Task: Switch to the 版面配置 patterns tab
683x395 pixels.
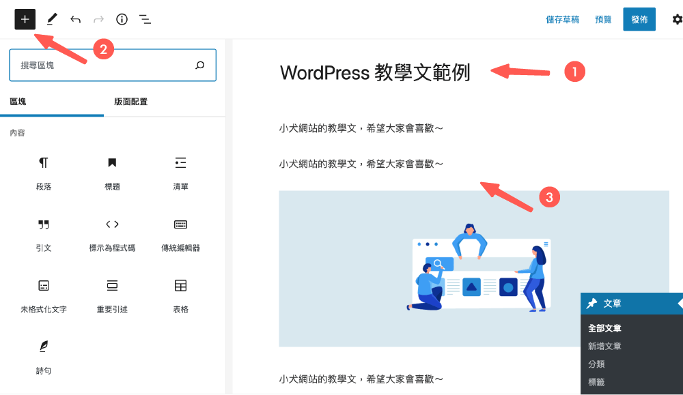Action: (x=130, y=102)
